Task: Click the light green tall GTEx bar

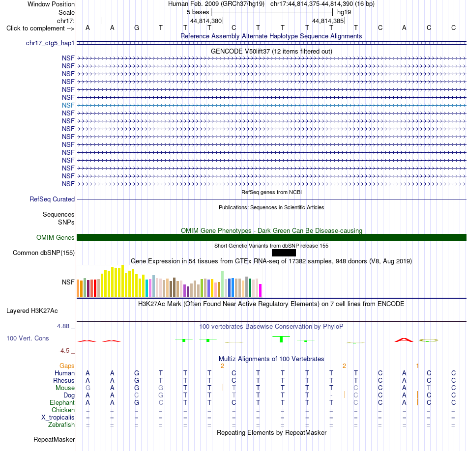Action: pos(223,284)
